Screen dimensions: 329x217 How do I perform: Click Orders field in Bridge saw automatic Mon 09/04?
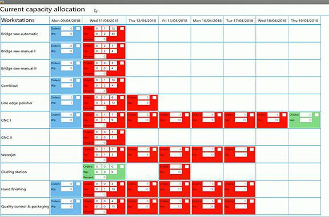tap(67, 29)
